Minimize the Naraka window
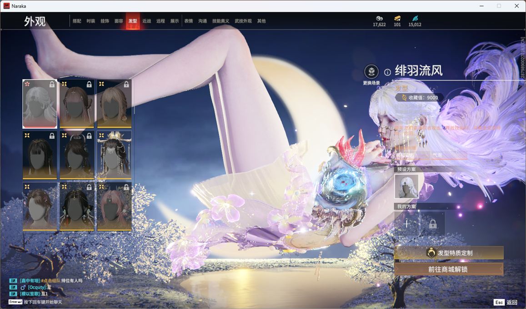Image resolution: width=526 pixels, height=309 pixels. pyautogui.click(x=482, y=6)
